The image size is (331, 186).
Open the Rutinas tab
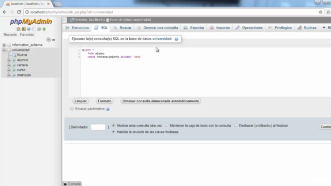point(307,27)
